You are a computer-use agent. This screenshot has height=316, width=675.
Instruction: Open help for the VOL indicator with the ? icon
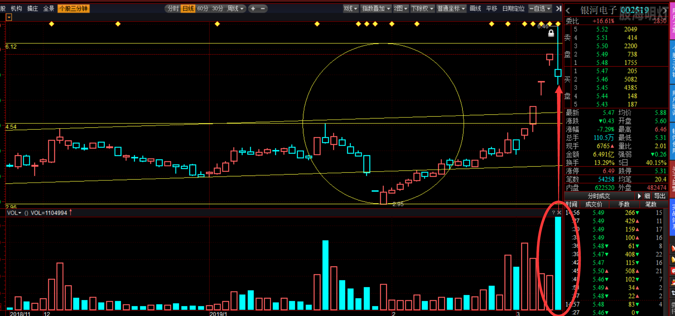click(553, 213)
